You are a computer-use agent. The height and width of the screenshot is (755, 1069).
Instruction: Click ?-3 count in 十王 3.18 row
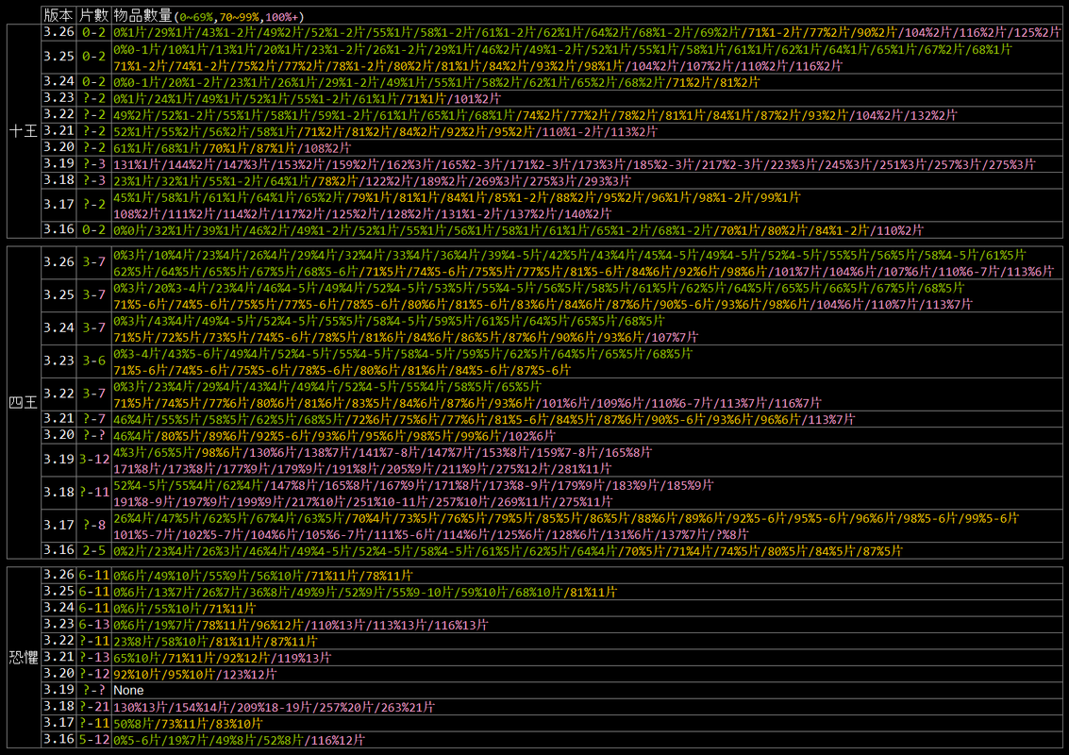click(94, 181)
